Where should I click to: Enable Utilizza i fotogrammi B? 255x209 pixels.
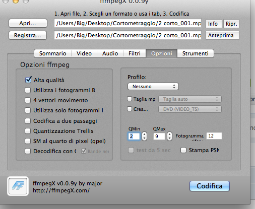[28, 90]
